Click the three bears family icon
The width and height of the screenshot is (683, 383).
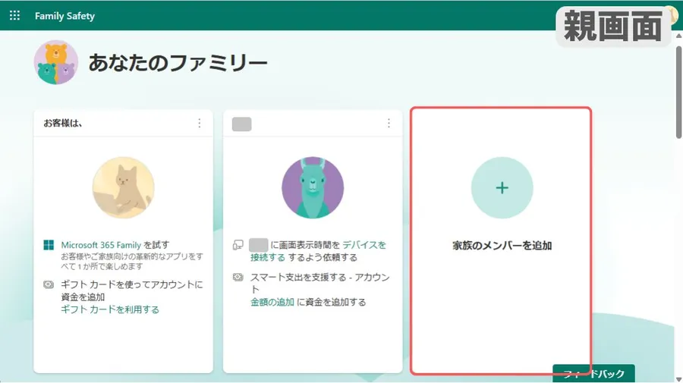point(55,62)
